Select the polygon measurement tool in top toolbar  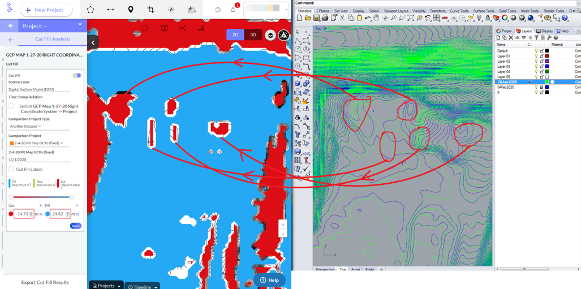point(90,10)
